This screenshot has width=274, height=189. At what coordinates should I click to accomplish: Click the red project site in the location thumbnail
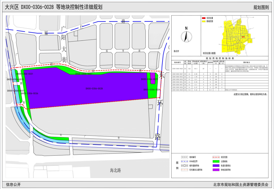click(x=243, y=37)
